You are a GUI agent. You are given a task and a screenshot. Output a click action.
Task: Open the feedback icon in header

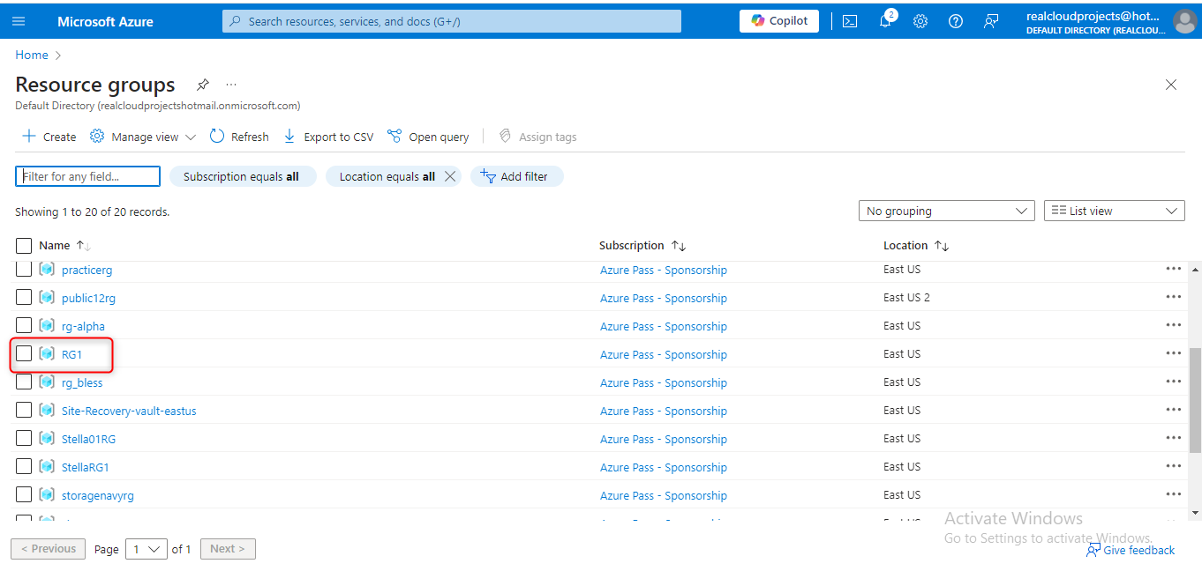click(991, 21)
